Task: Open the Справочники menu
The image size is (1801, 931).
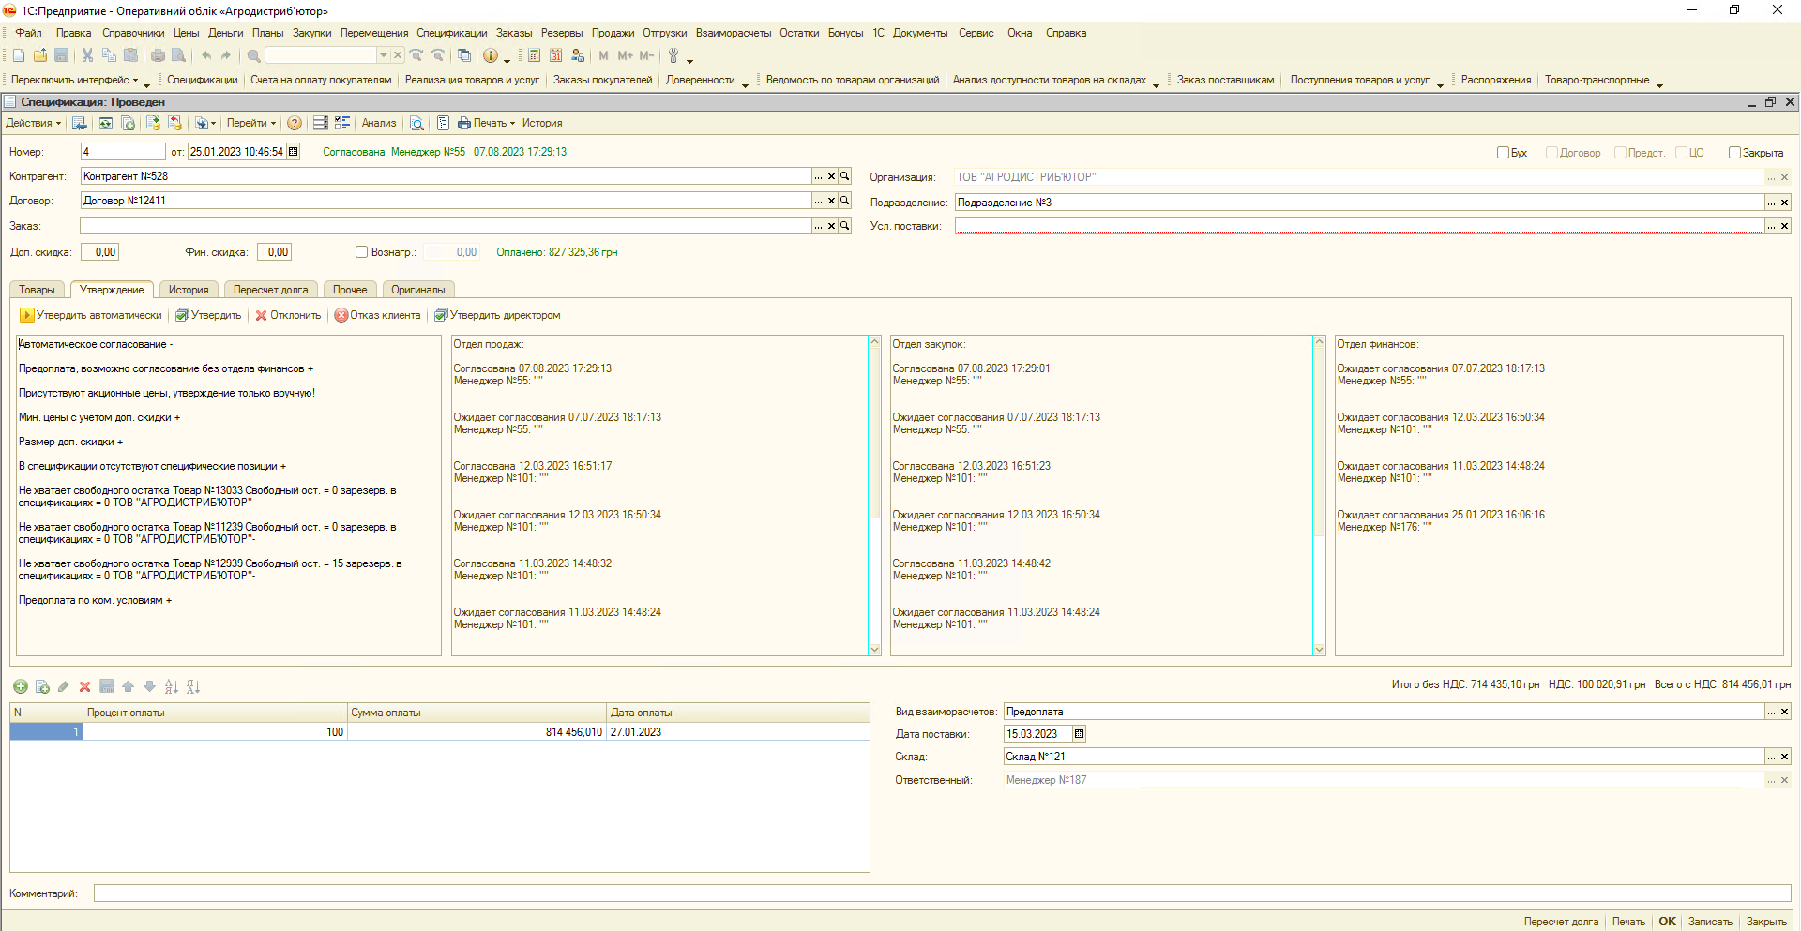Action: pyautogui.click(x=133, y=33)
